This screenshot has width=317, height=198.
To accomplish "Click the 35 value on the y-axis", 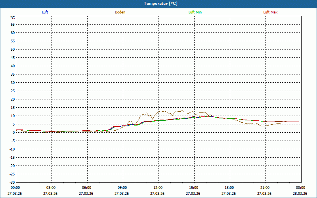I will (13, 74).
